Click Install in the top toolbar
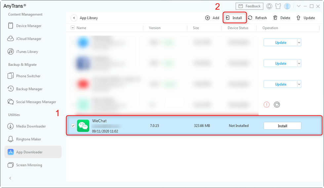The image size is (324, 188). [x=234, y=18]
